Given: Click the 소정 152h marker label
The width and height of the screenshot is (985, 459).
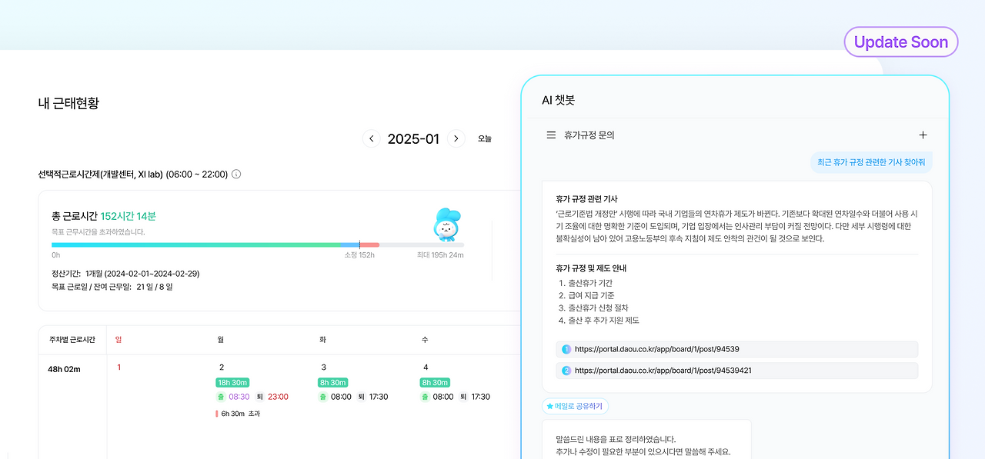Looking at the screenshot, I should coord(359,255).
